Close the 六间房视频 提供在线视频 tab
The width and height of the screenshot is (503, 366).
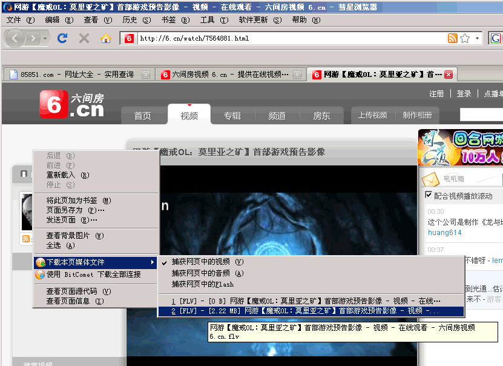tap(297, 75)
